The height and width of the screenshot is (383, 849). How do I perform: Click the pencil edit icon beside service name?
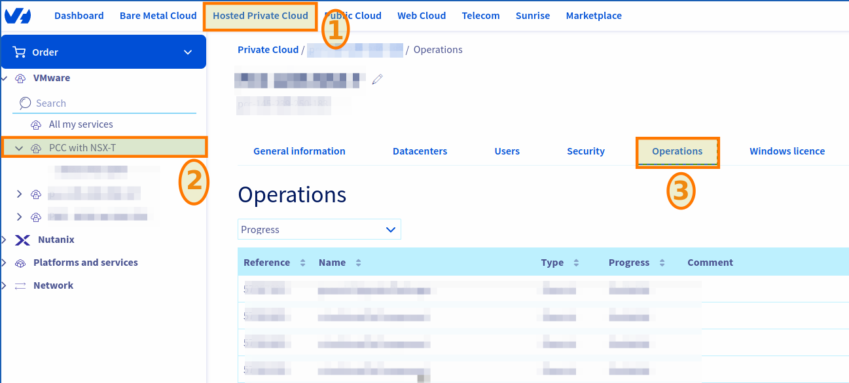click(x=377, y=79)
